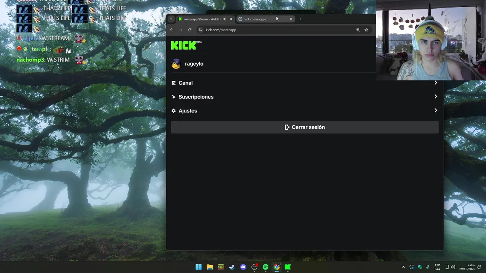
Task: Close the kick.com/rageylo tab
Action: tap(291, 19)
